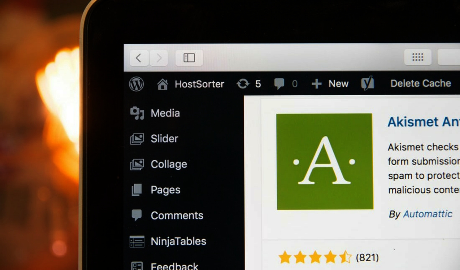
Task: Go back with the browser back arrow
Action: point(139,58)
